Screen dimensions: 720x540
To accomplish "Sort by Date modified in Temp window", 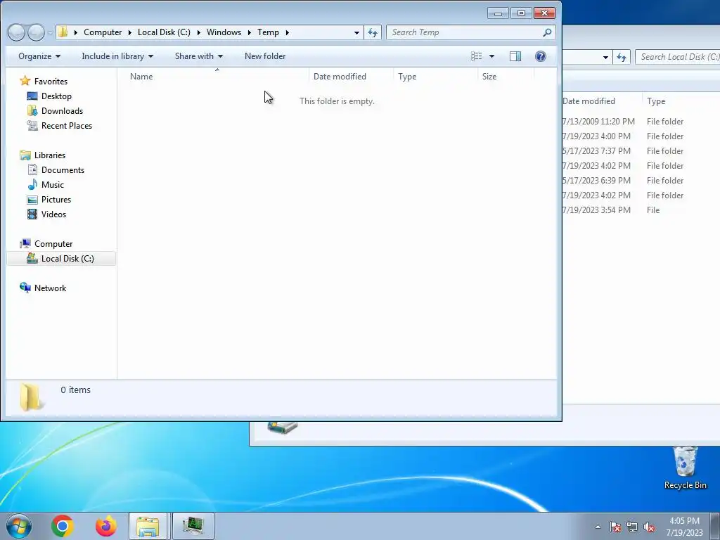I will (352, 77).
